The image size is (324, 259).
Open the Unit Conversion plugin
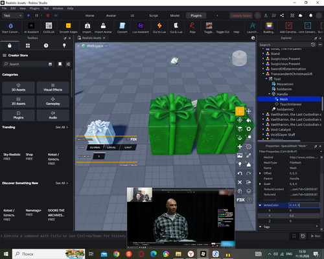point(308,28)
